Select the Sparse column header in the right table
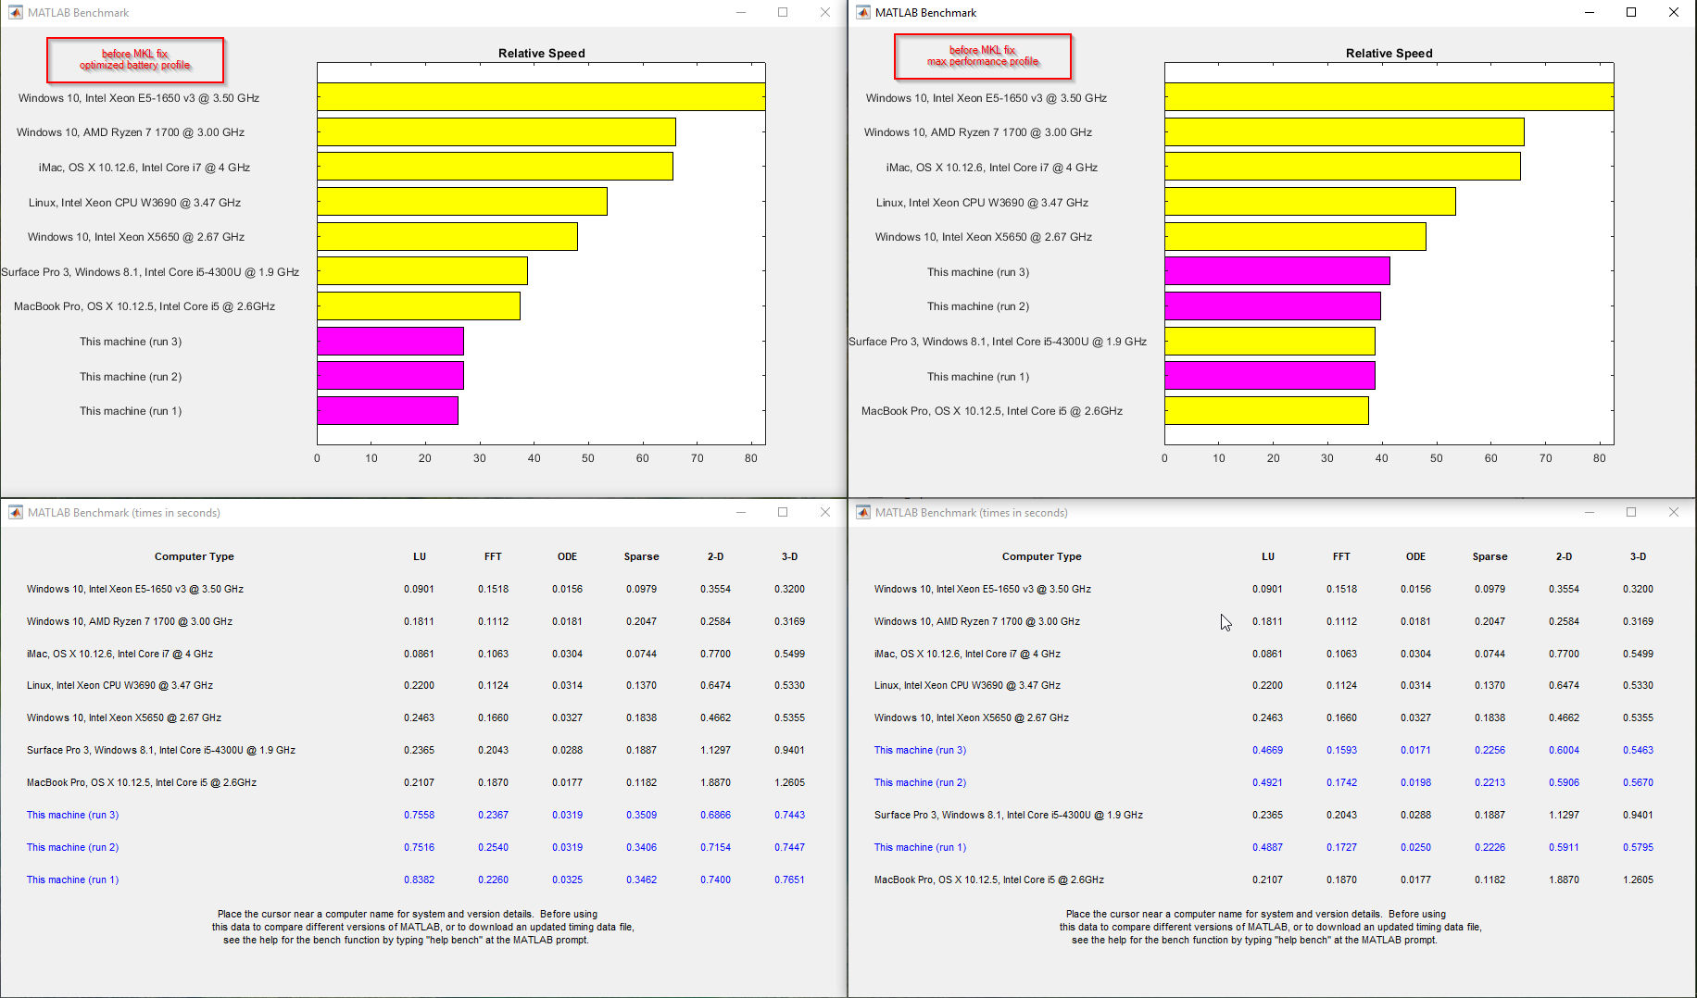This screenshot has height=998, width=1697. [x=1490, y=556]
